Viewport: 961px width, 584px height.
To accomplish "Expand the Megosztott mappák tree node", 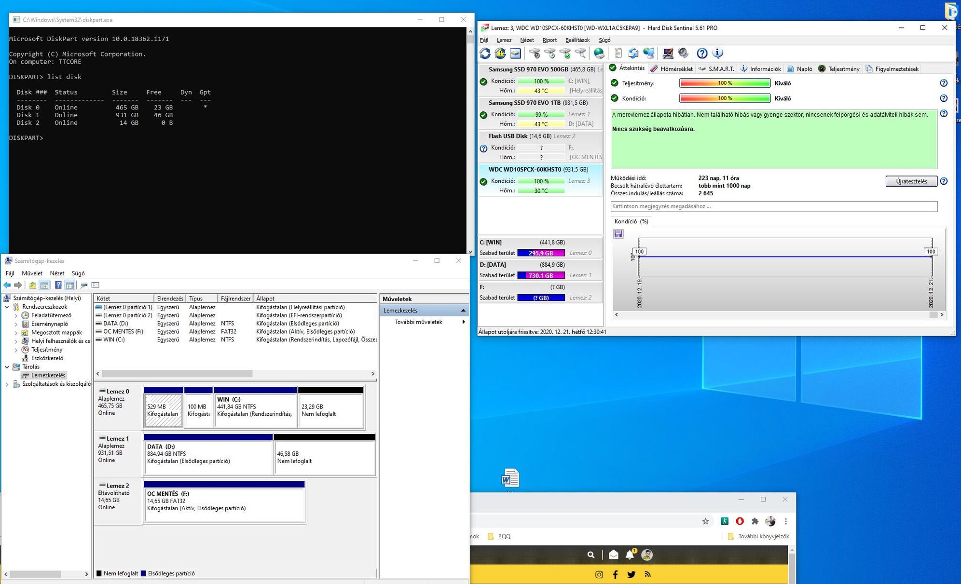I will click(x=16, y=333).
